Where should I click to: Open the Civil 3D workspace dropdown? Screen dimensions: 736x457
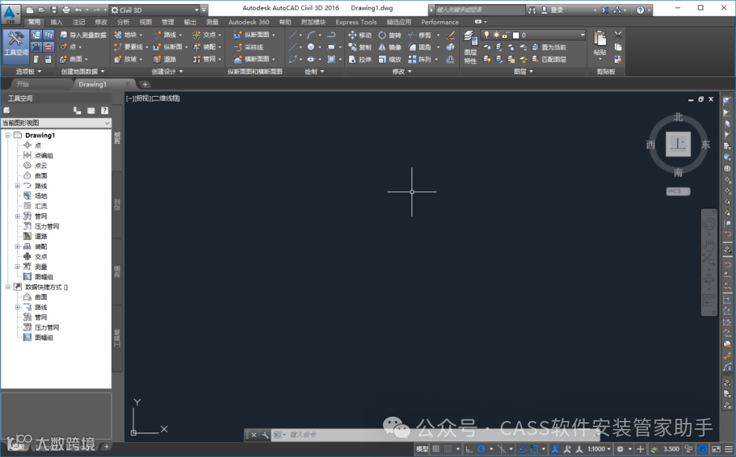coord(155,10)
